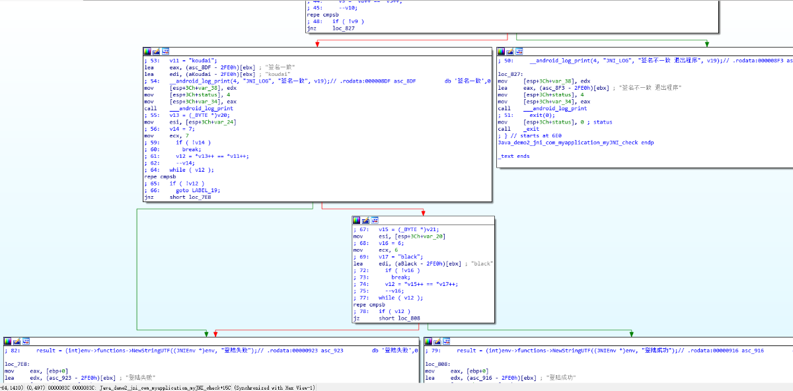Click the loc_7E8: label

[18, 364]
